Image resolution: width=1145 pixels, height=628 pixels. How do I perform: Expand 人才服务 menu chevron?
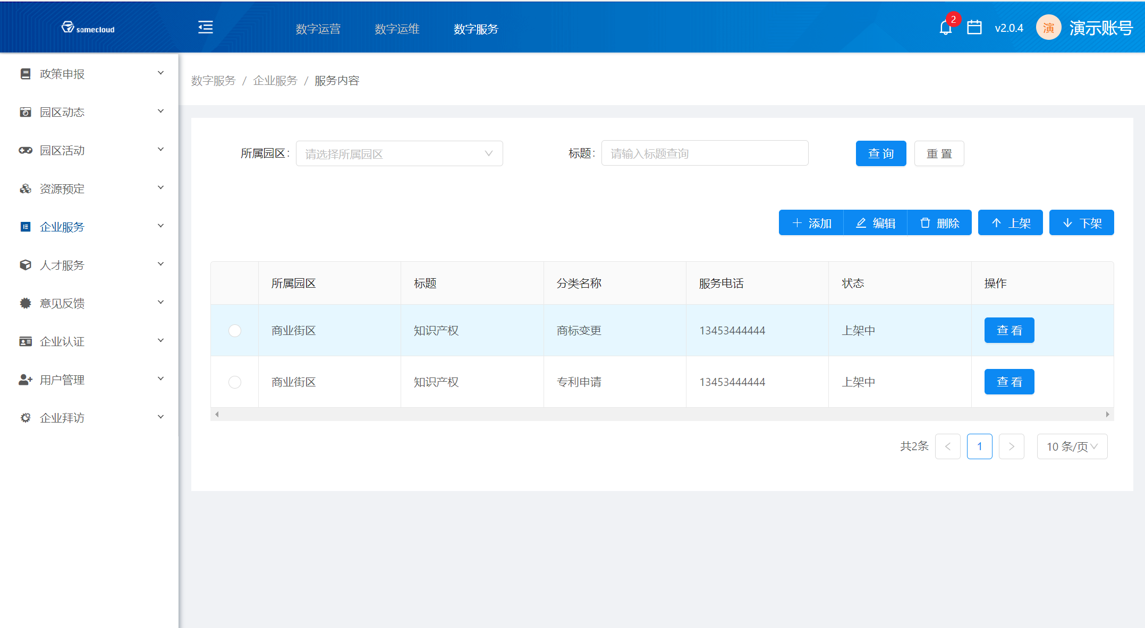pos(160,264)
